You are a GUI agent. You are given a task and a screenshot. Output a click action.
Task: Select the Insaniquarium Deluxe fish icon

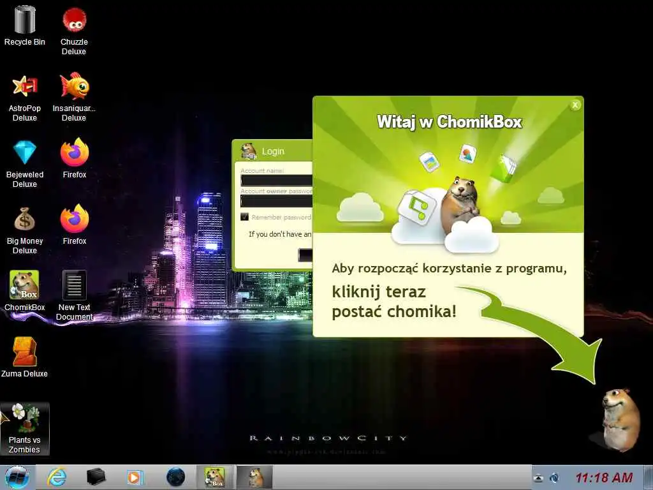[x=74, y=98]
